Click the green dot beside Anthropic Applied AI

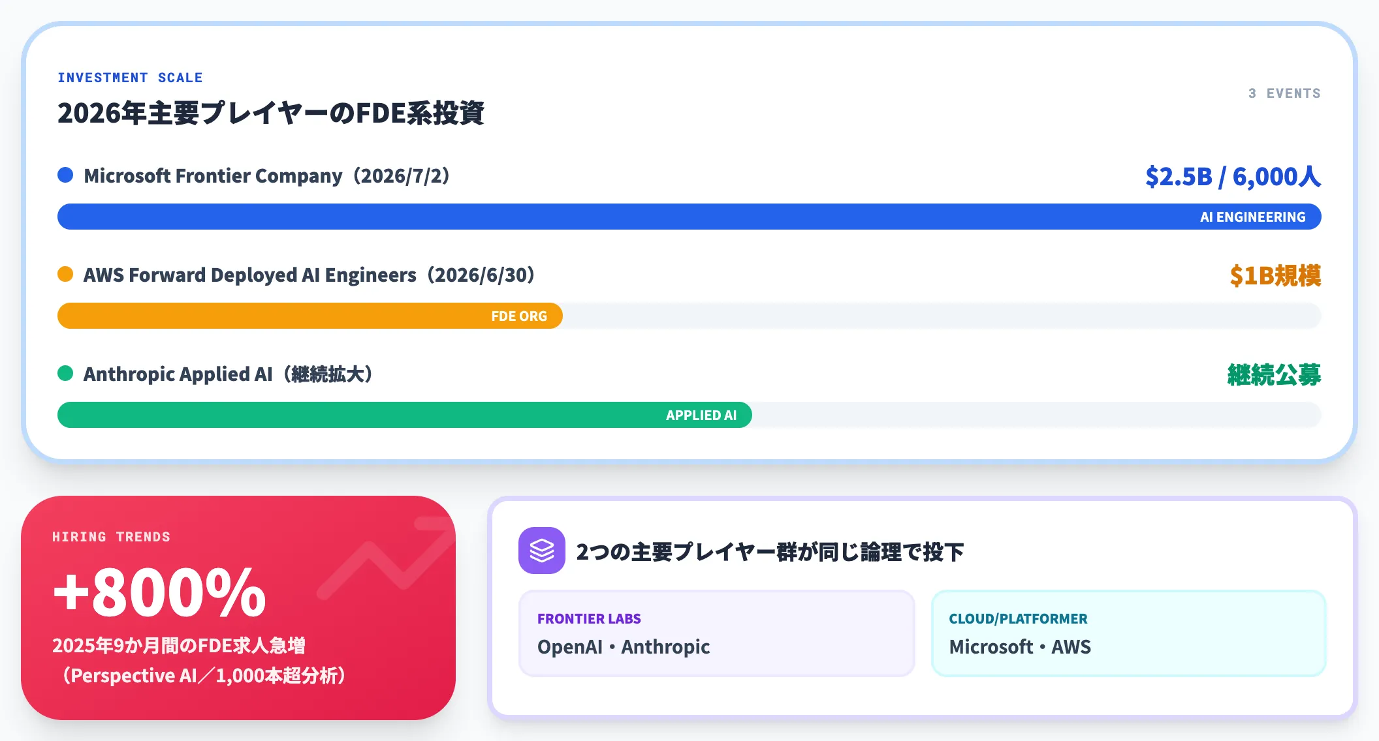point(65,373)
